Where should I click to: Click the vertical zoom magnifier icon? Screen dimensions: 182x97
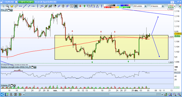(170, 94)
